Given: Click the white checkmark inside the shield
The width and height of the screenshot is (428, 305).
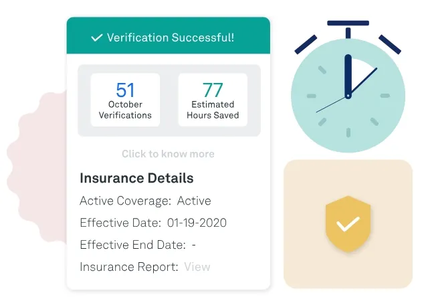Looking at the screenshot, I should point(348,224).
